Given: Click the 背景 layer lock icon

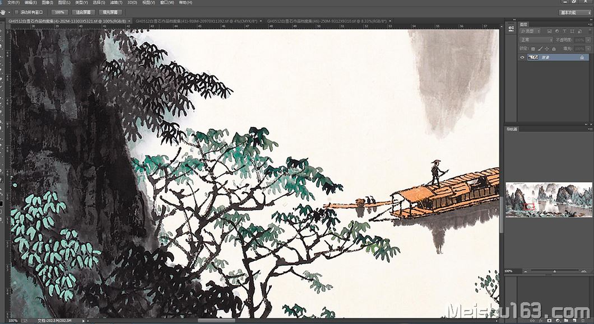Looking at the screenshot, I should point(582,58).
